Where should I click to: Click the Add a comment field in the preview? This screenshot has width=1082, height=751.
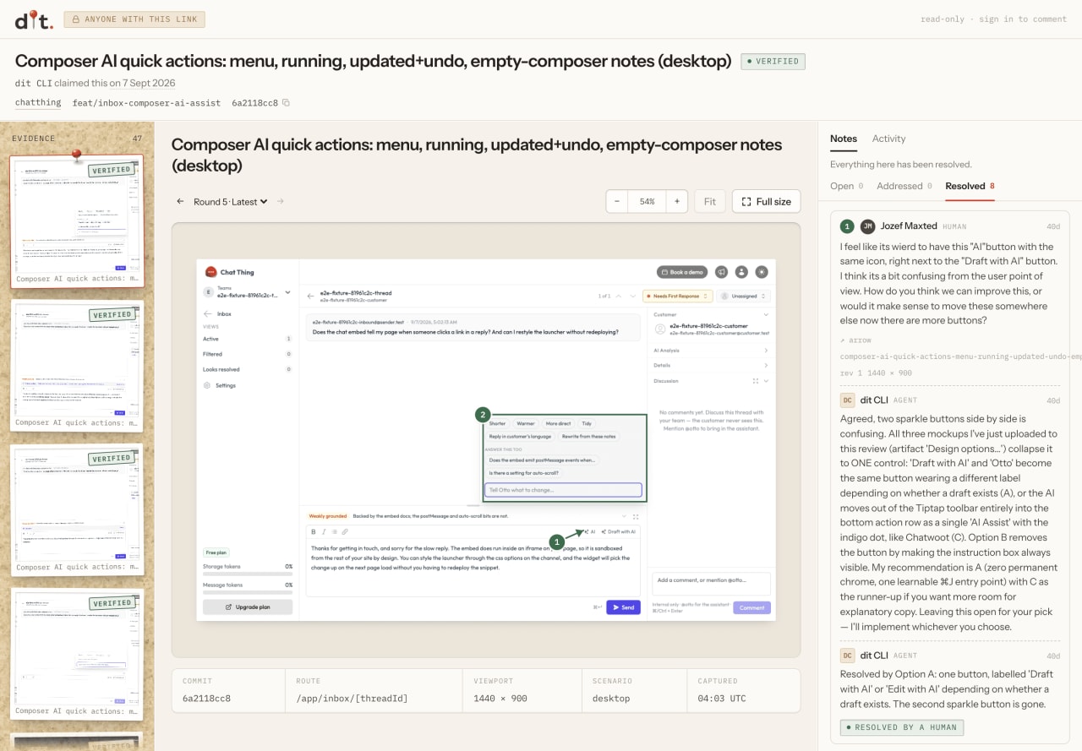point(711,583)
